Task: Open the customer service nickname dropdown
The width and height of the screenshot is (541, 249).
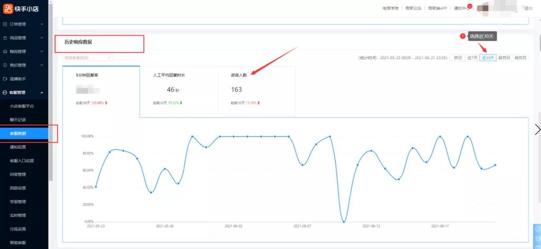Action: [x=88, y=58]
